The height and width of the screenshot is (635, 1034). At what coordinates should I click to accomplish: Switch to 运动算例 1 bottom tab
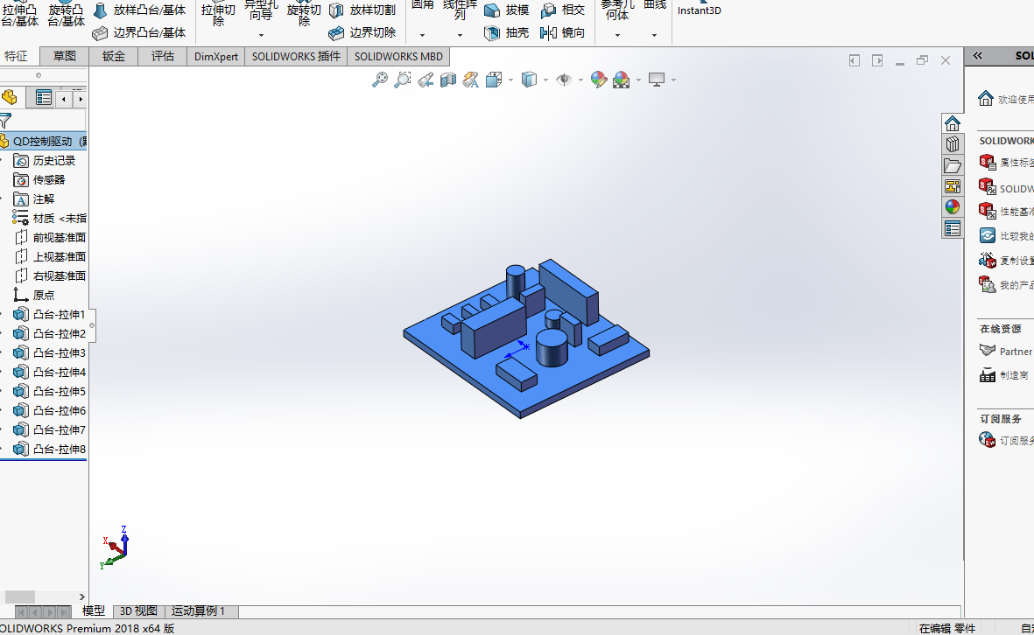[x=199, y=611]
